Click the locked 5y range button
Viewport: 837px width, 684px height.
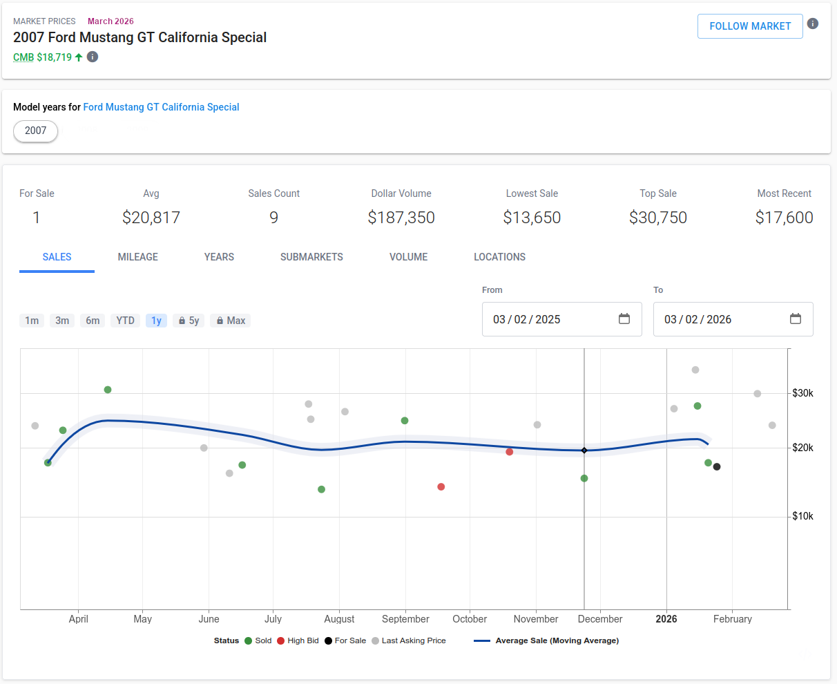point(189,321)
